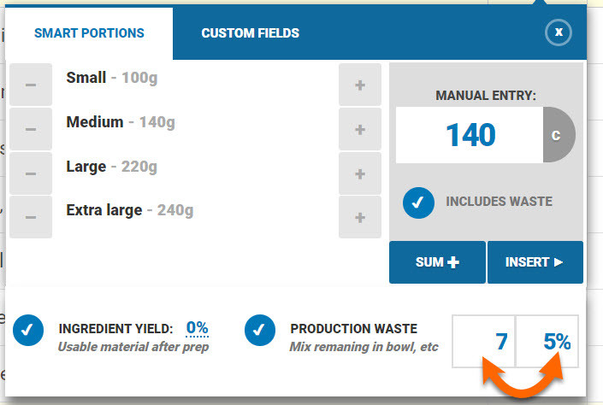Switch to the Custom Fields tab
Viewport: 603px width, 405px height.
tap(250, 33)
